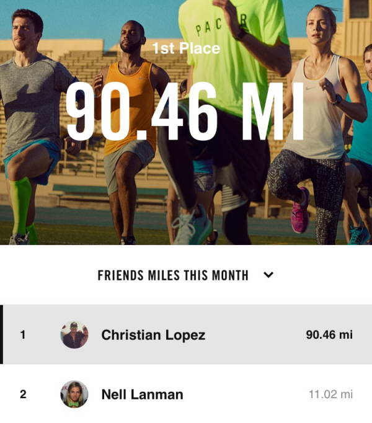The image size is (372, 423).
Task: Open the Friends Miles This Month selector
Action: point(173,275)
